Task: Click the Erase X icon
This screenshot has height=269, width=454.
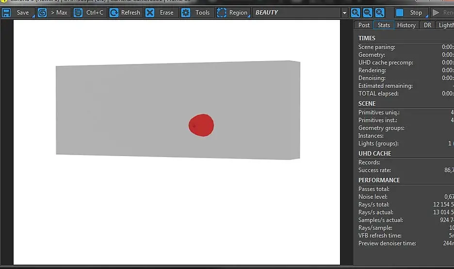Action: [x=150, y=13]
